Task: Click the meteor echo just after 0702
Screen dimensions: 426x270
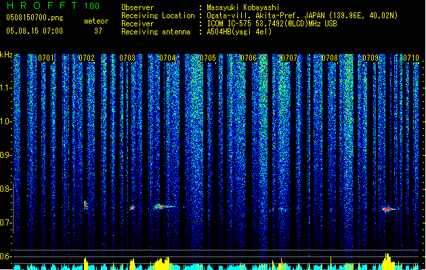Action: point(85,205)
